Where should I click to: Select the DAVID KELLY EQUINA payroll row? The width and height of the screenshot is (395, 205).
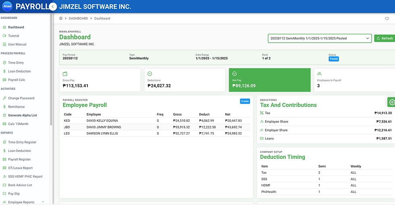click(156, 121)
